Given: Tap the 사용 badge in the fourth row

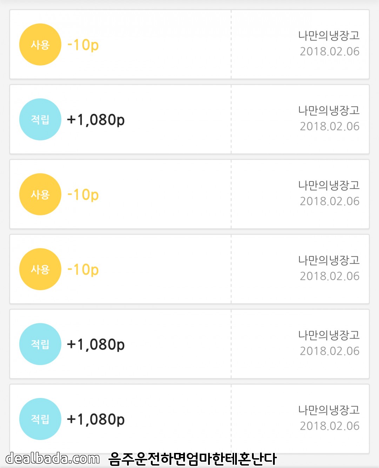Looking at the screenshot, I should pyautogui.click(x=40, y=269).
